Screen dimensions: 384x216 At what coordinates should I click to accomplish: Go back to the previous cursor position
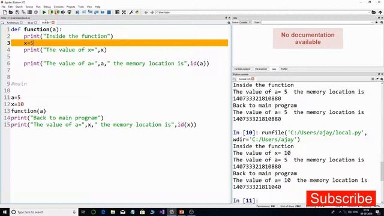pyautogui.click(x=146, y=12)
